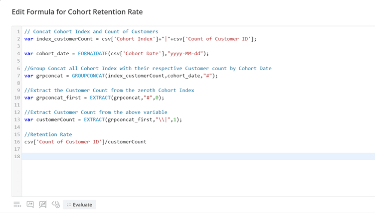Click the zeroth Cohort Index comment on line 9
The height and width of the screenshot is (214, 375).
pos(109,90)
